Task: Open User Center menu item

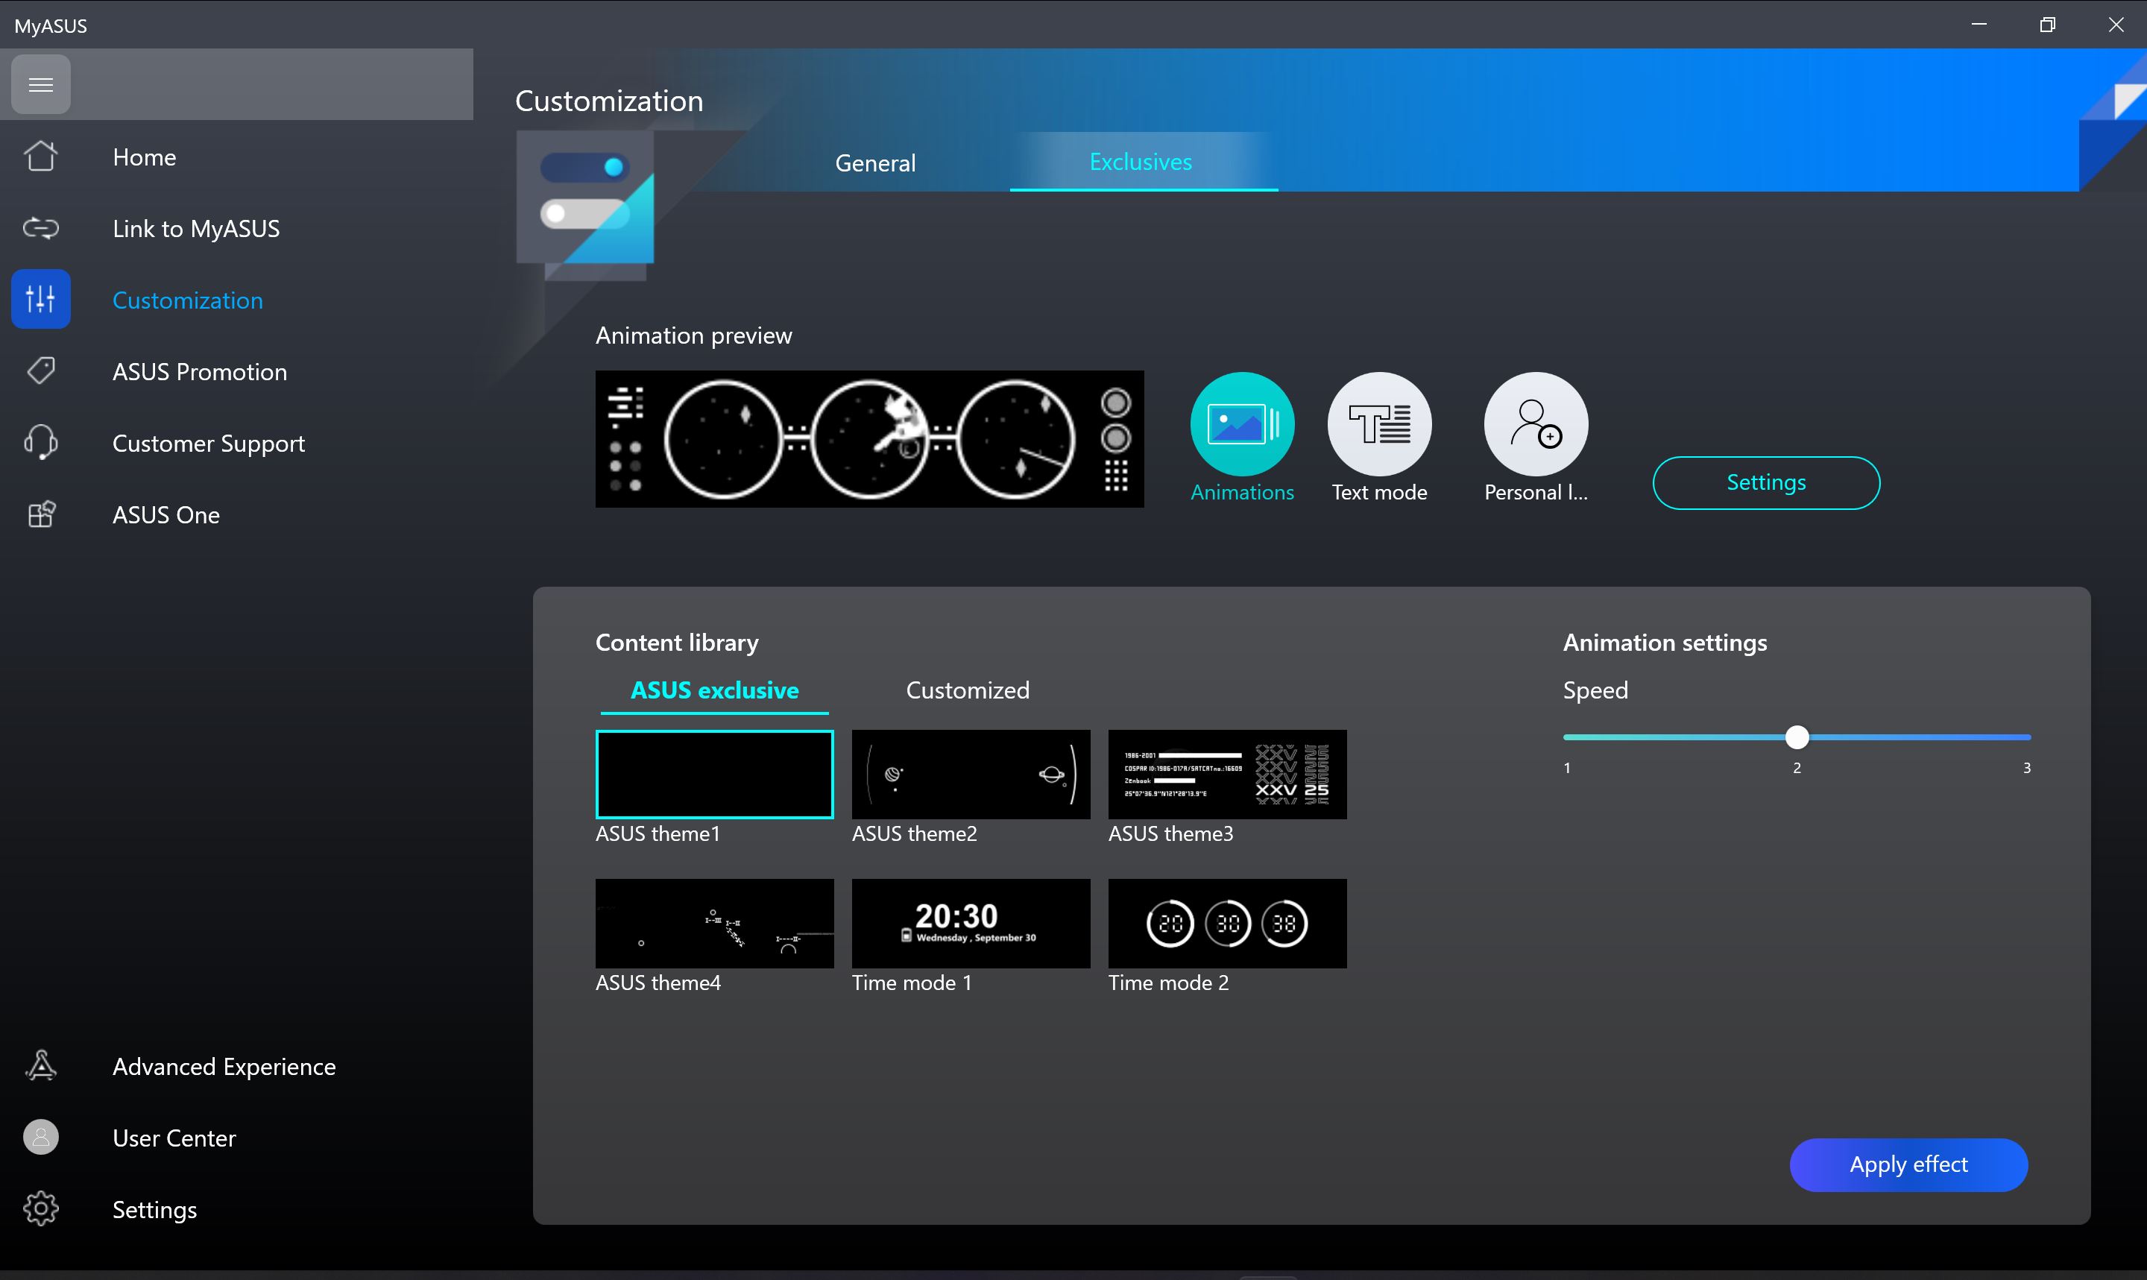Action: click(x=173, y=1138)
